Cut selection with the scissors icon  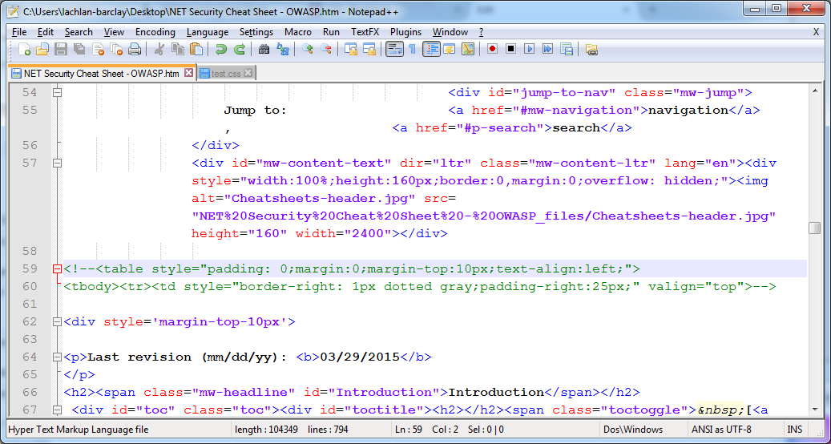coord(159,49)
